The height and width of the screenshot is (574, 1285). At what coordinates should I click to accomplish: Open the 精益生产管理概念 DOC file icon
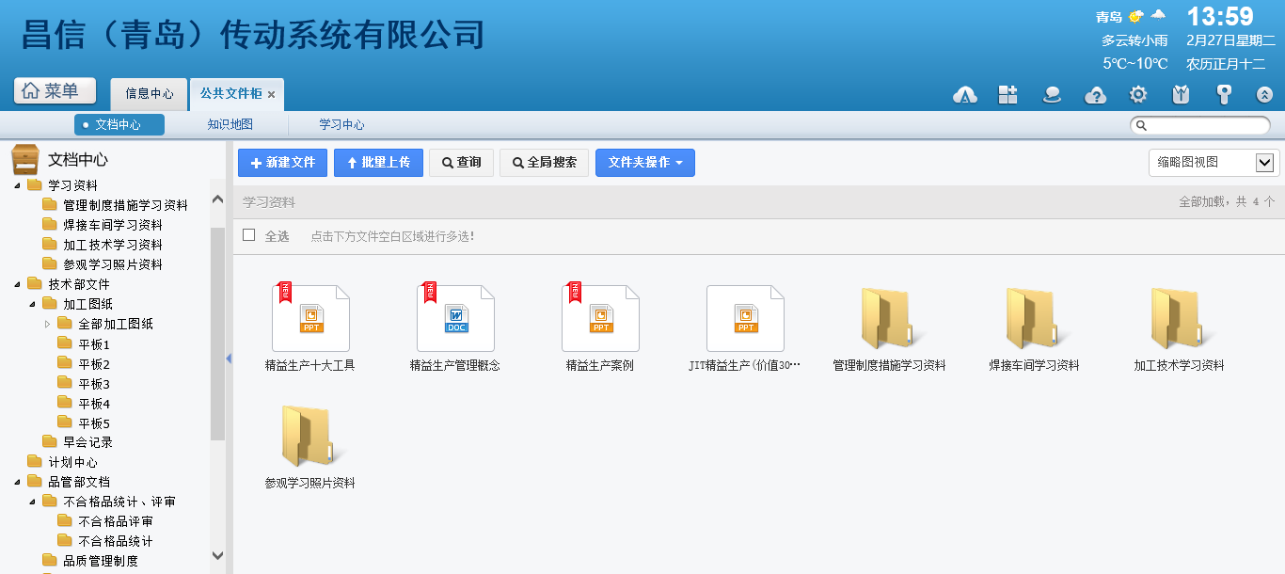coord(455,318)
